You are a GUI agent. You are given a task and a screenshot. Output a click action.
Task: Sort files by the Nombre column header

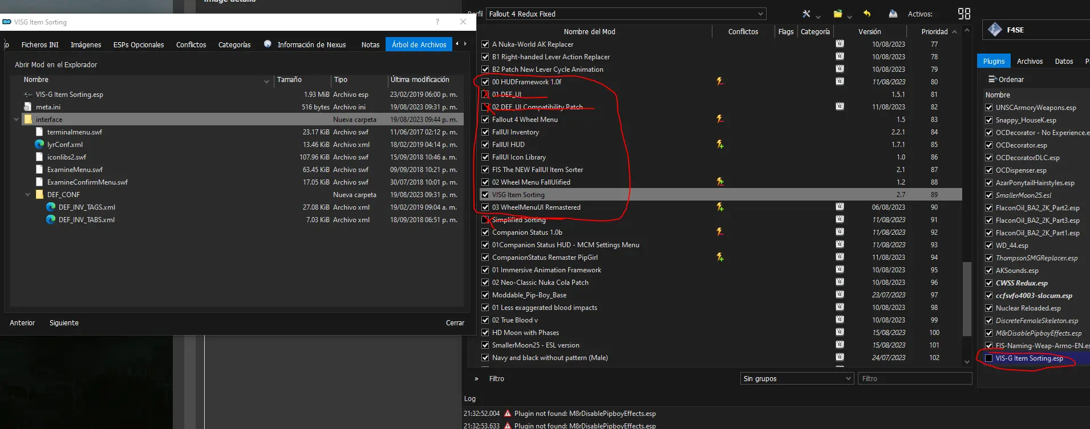coord(36,79)
